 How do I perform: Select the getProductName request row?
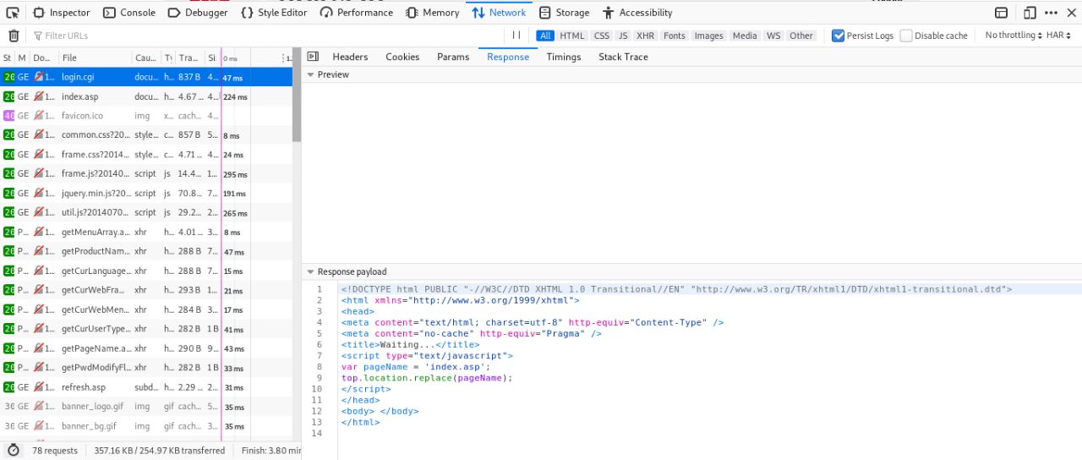click(x=146, y=251)
